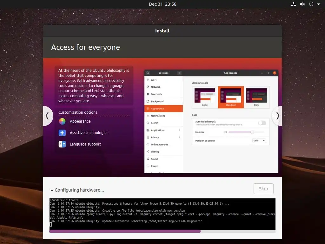325x244 pixels.
Task: Expand the Privacy row chevron
Action: point(179,137)
